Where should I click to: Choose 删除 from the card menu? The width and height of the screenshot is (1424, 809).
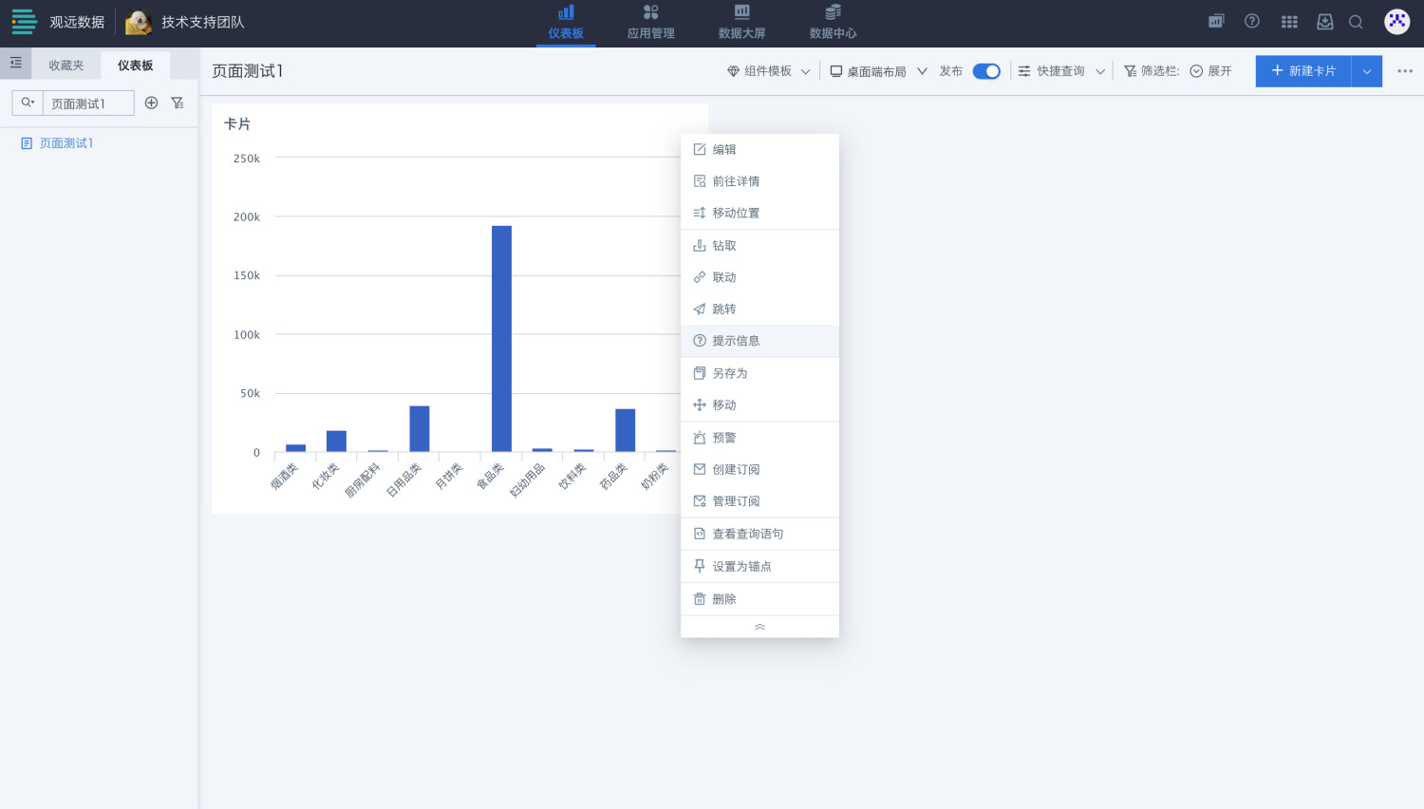click(x=724, y=599)
